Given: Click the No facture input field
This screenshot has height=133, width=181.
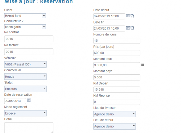Looking at the screenshot, I should click(29, 52).
